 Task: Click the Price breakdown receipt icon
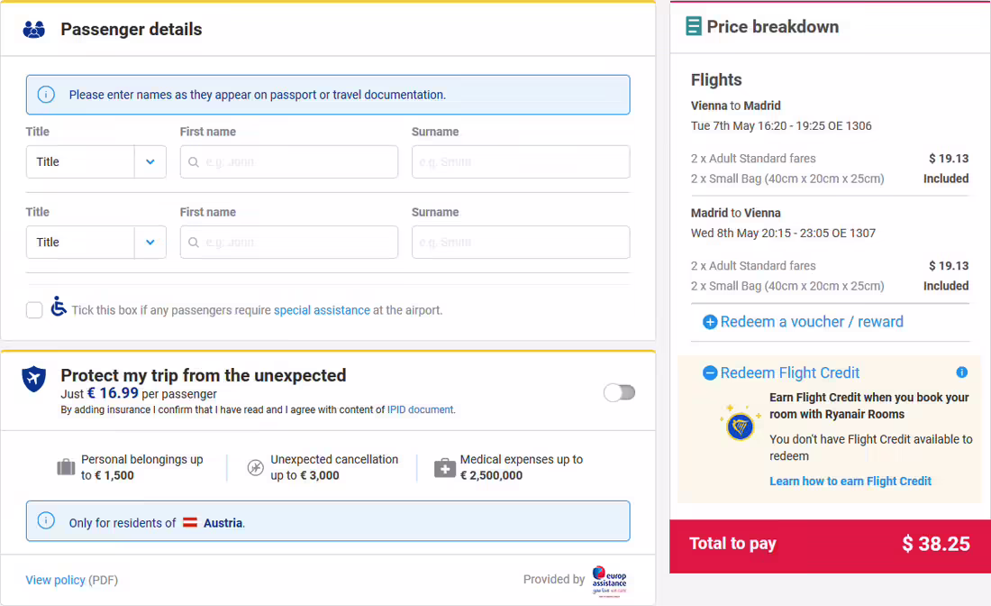(694, 26)
